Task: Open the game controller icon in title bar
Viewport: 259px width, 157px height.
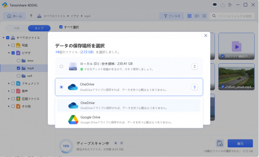Action: click(x=215, y=5)
